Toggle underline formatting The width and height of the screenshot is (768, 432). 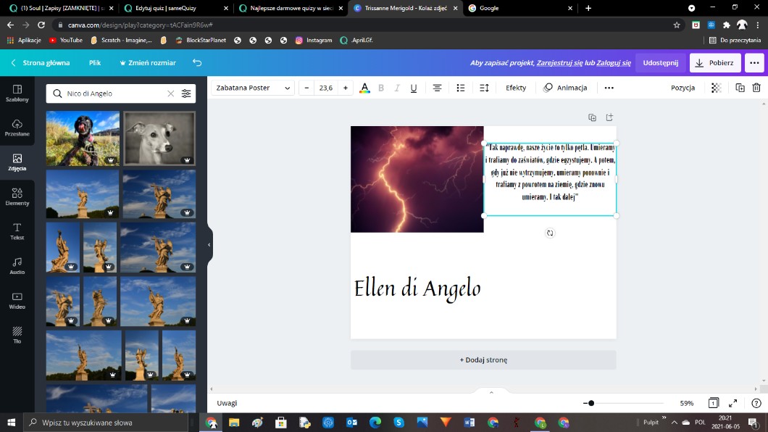point(414,88)
